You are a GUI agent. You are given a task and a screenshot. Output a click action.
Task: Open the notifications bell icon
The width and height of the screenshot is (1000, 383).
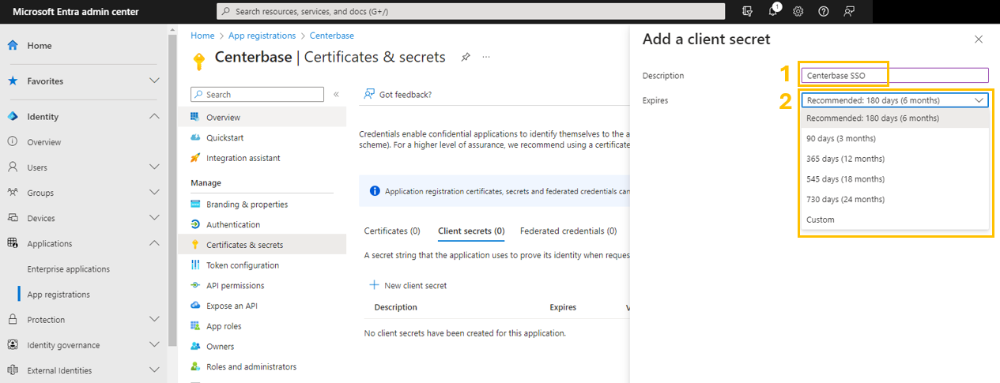click(x=775, y=11)
